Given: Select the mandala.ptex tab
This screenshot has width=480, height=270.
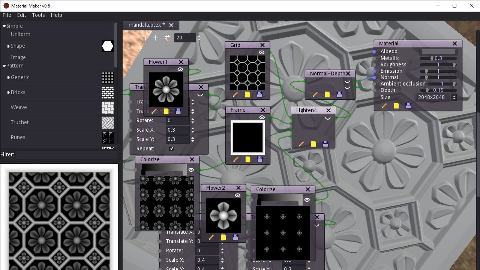Looking at the screenshot, I should pyautogui.click(x=144, y=25).
